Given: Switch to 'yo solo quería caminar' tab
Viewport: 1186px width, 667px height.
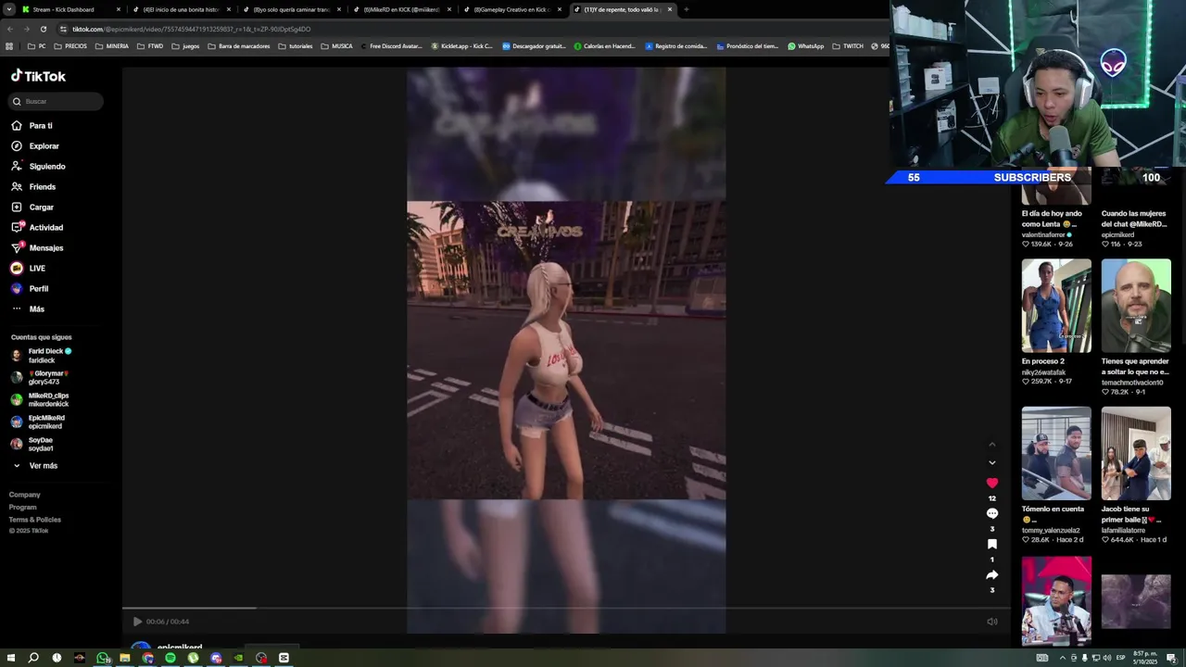Looking at the screenshot, I should tap(290, 9).
